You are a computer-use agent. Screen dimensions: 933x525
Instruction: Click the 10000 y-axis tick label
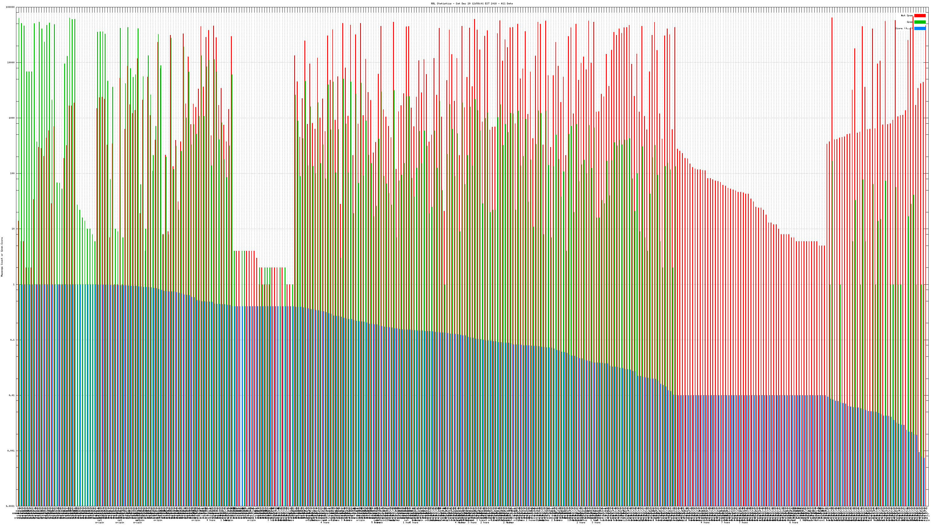[x=11, y=62]
